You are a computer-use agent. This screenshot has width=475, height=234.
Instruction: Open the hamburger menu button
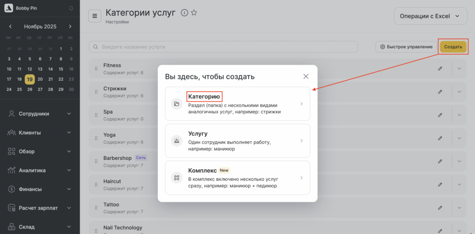[x=95, y=16]
